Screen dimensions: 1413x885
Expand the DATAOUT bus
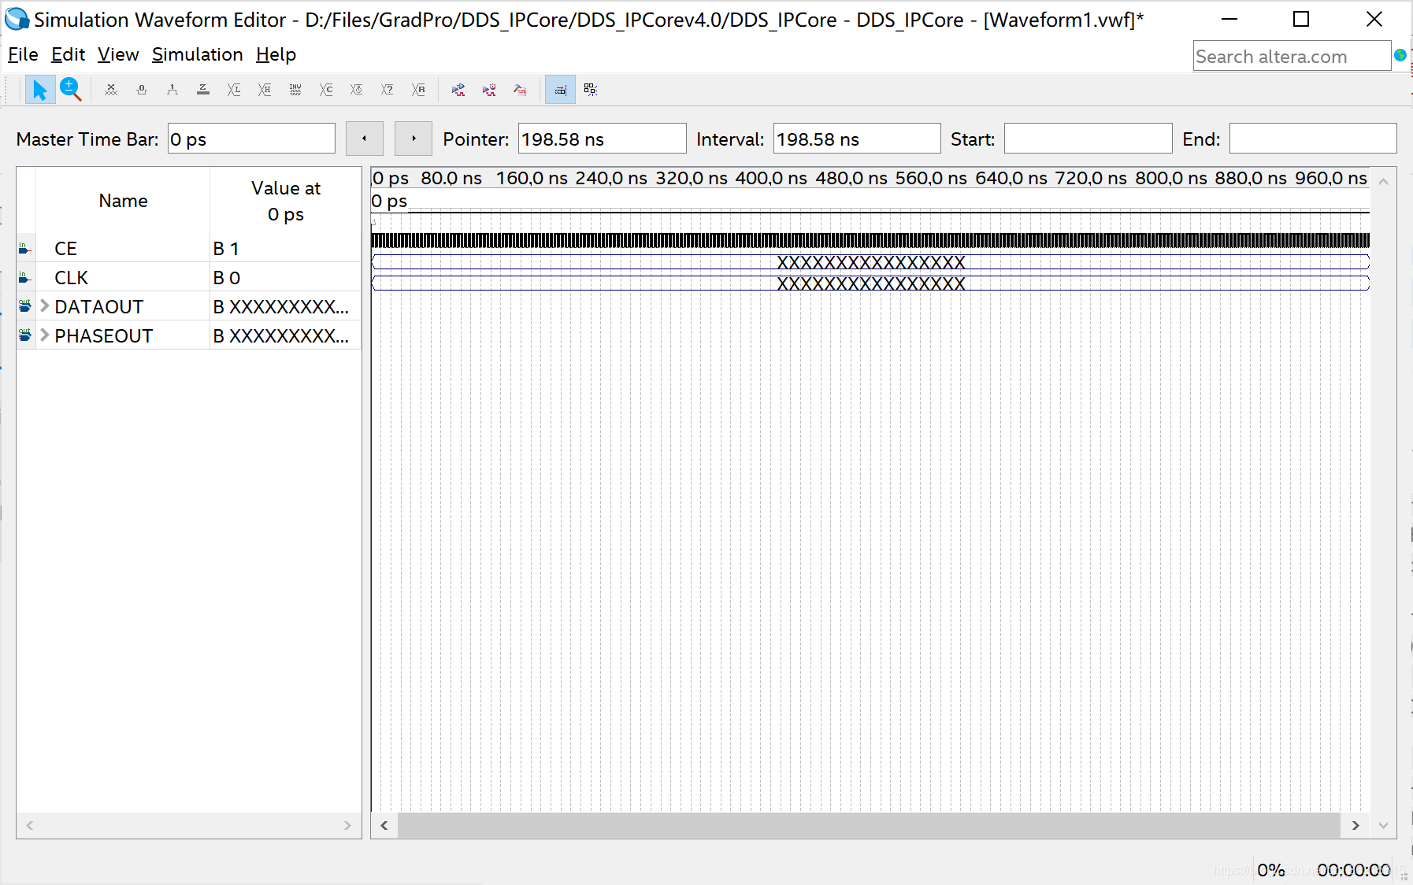45,305
